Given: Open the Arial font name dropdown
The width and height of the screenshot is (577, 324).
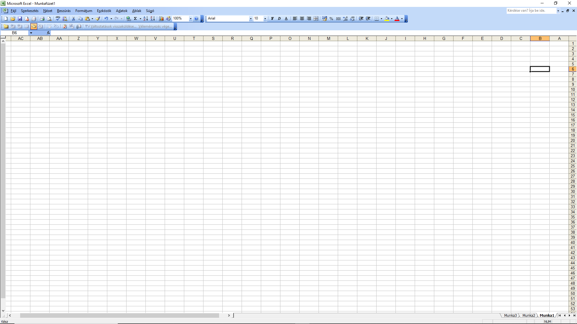Looking at the screenshot, I should (x=250, y=19).
